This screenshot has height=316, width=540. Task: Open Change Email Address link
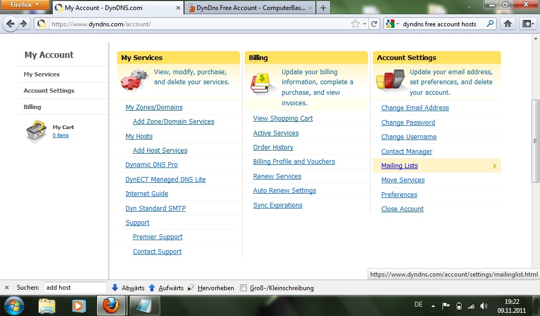[415, 107]
